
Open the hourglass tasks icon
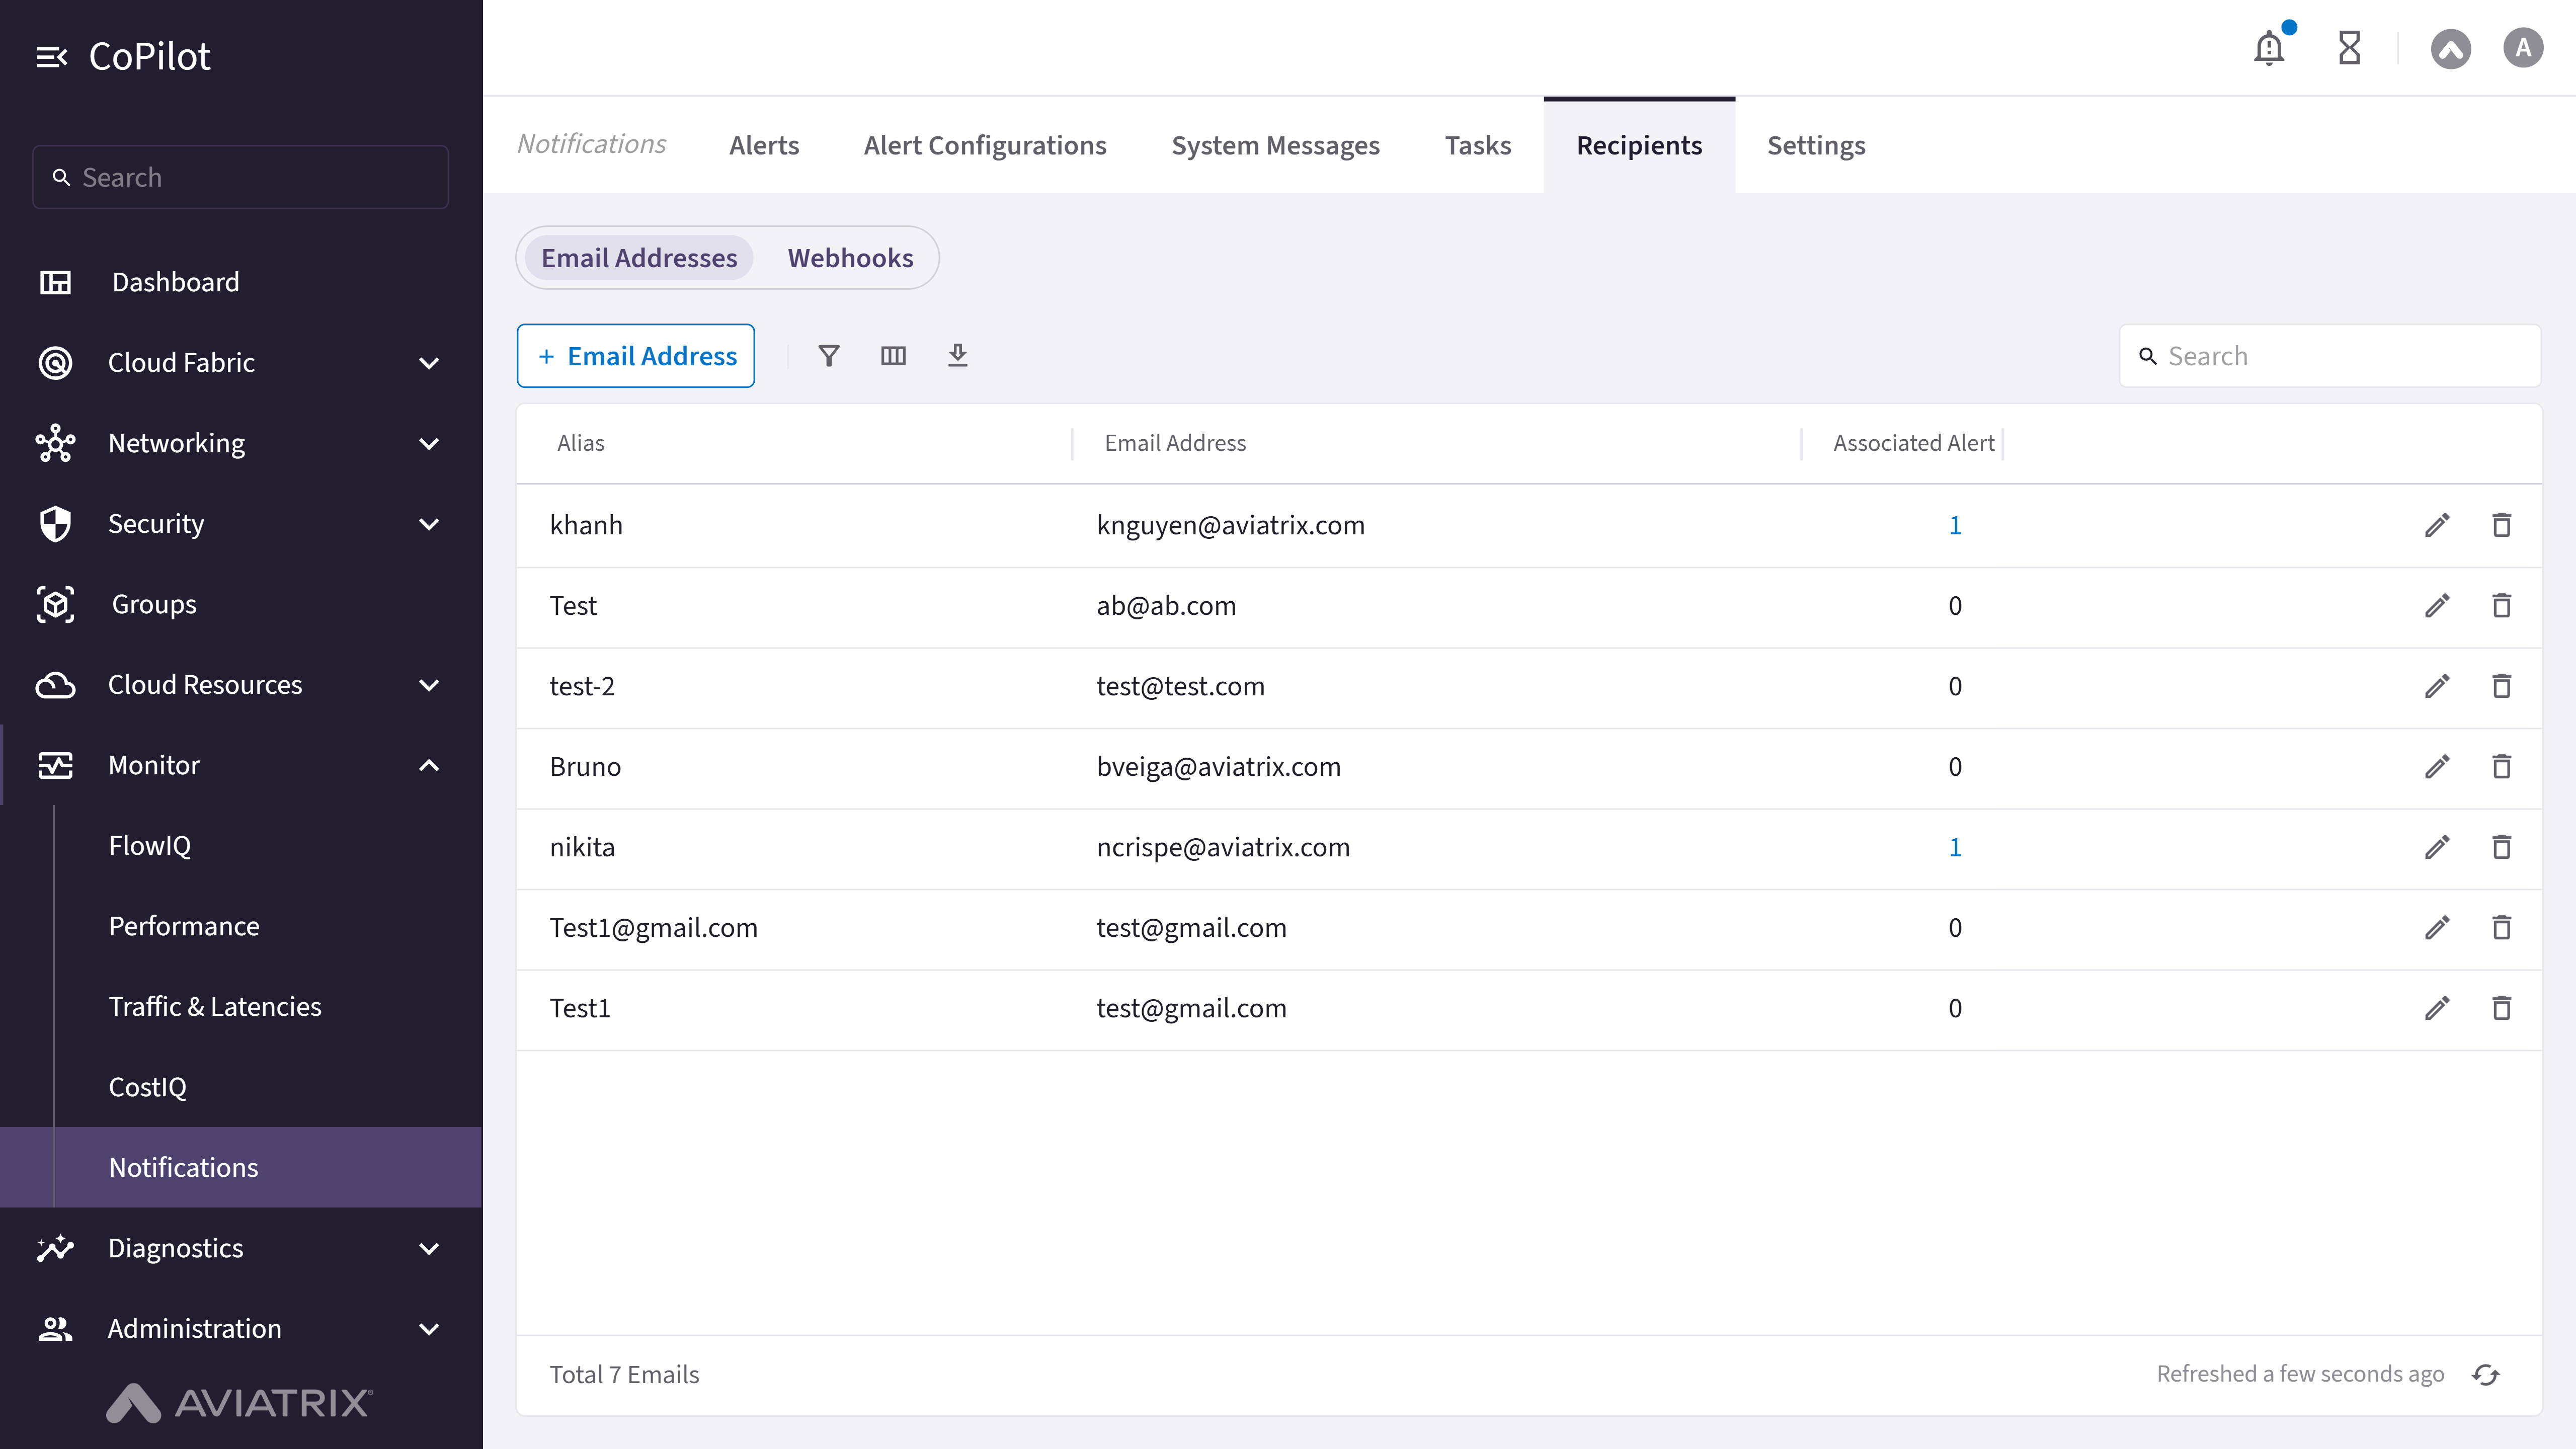click(x=2350, y=48)
